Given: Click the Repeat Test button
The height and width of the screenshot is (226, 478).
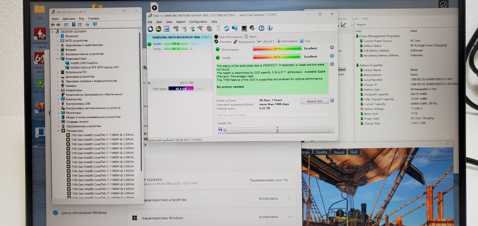Looking at the screenshot, I should pos(314,101).
